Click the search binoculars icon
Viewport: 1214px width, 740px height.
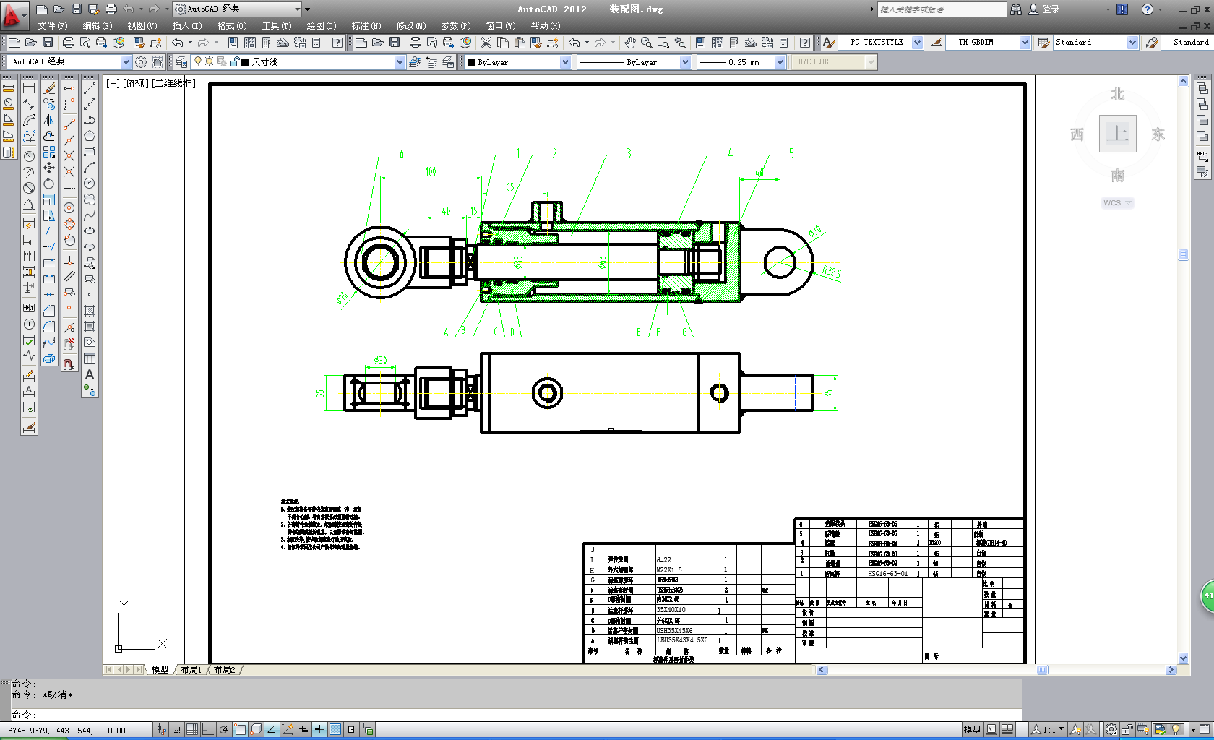(1016, 9)
